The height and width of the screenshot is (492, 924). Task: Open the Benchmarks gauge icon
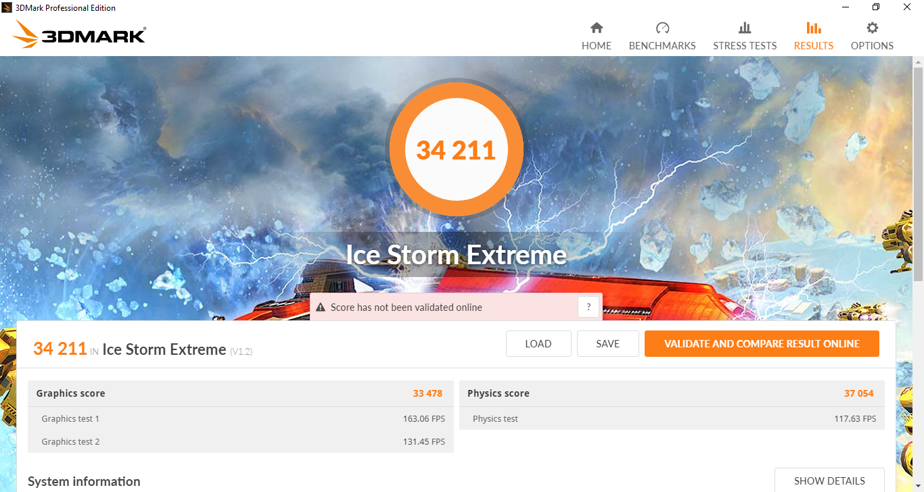click(x=662, y=28)
